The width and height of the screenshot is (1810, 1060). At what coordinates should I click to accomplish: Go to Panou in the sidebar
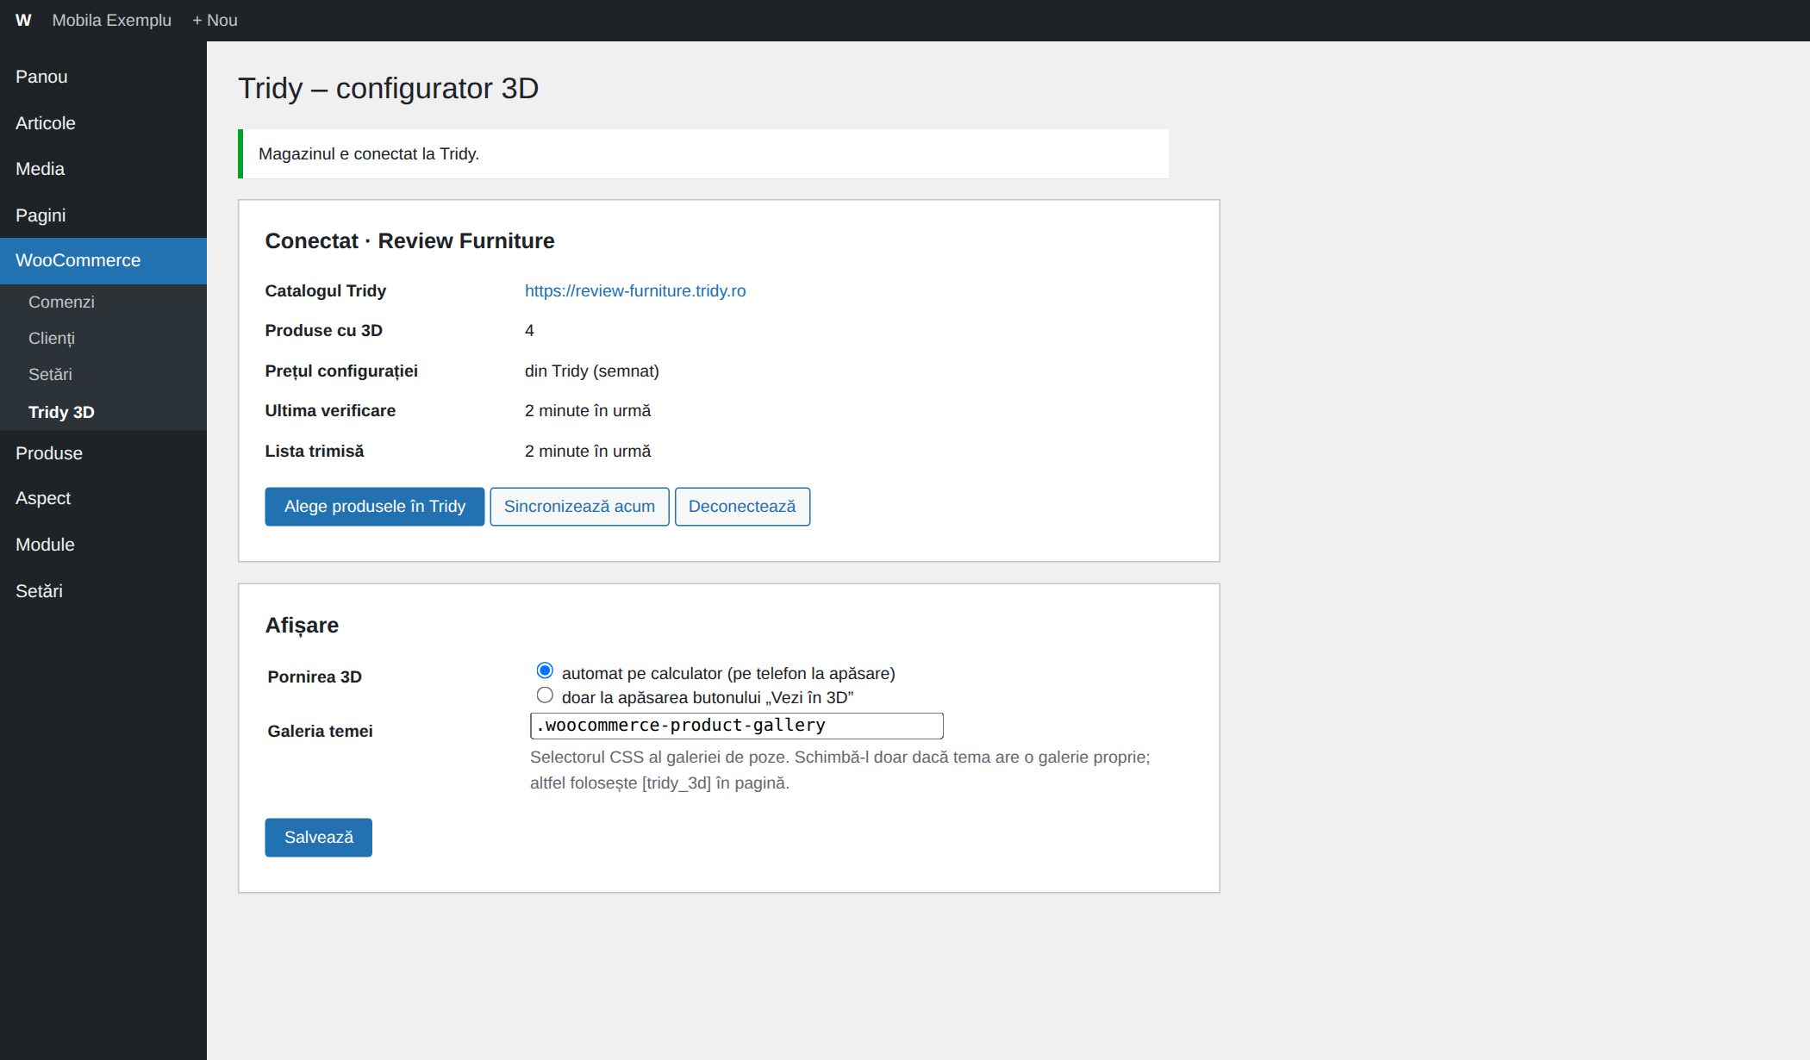click(x=103, y=77)
